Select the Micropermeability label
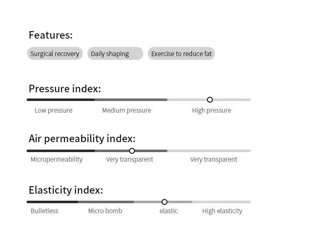This screenshot has height=246, width=329. (57, 160)
